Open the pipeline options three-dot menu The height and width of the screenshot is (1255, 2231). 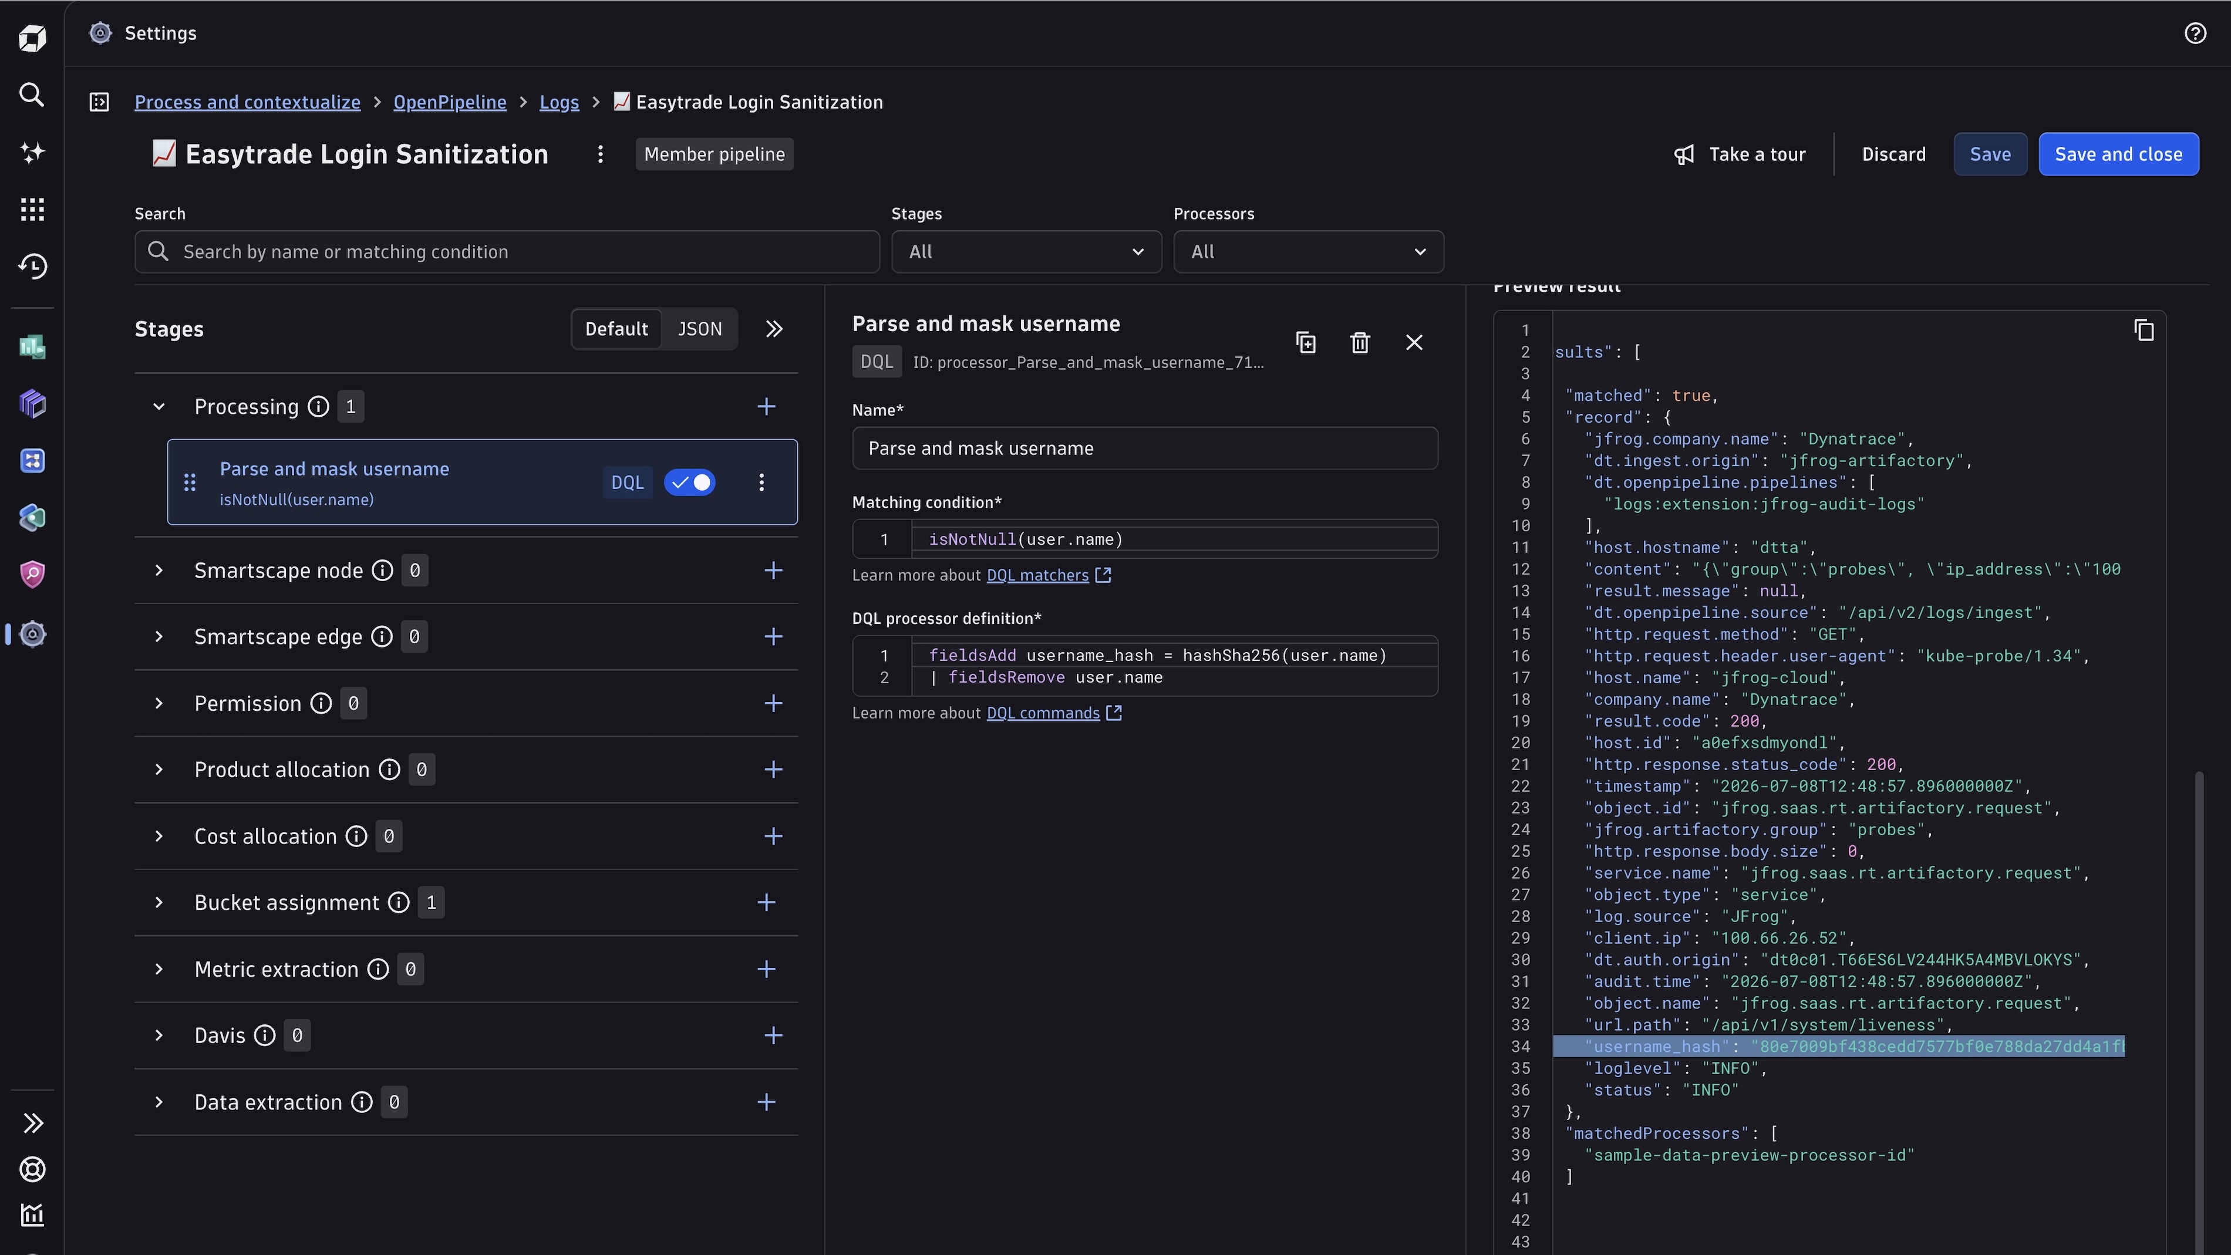pyautogui.click(x=600, y=154)
